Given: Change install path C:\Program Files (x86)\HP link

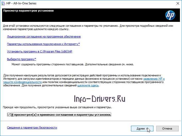Looking at the screenshot, I should [x=40, y=51].
